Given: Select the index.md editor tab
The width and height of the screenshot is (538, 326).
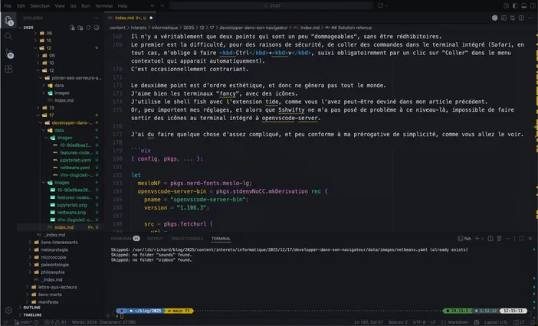Looking at the screenshot, I should coord(130,18).
